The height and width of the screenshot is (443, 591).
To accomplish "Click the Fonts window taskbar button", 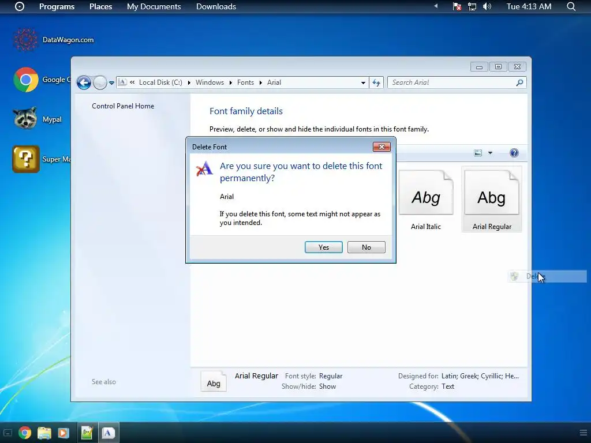I will tap(109, 433).
